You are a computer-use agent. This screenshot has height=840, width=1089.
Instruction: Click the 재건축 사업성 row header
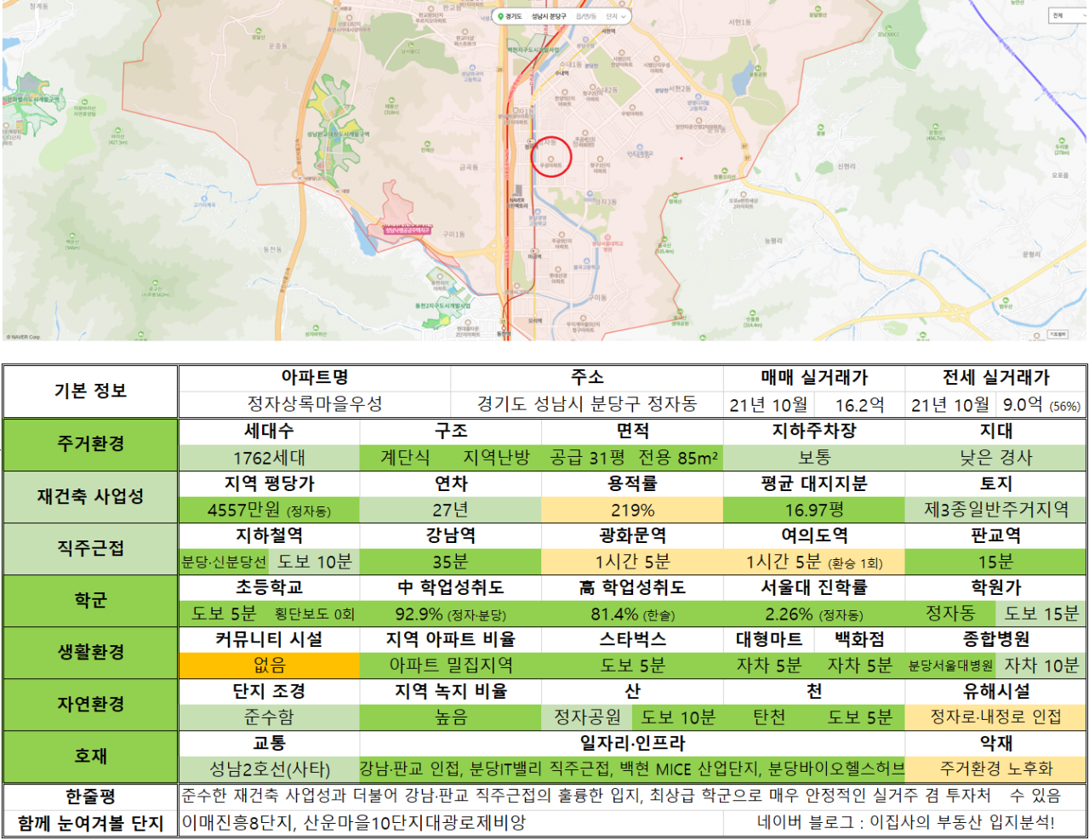pyautogui.click(x=90, y=496)
